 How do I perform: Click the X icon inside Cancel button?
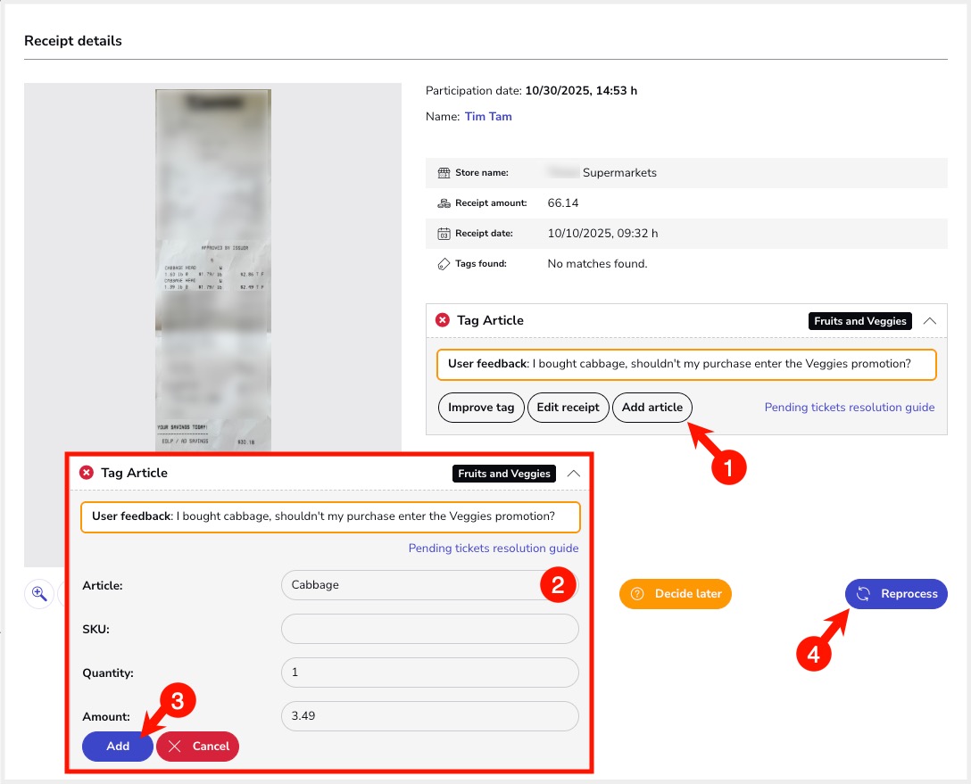tap(175, 747)
